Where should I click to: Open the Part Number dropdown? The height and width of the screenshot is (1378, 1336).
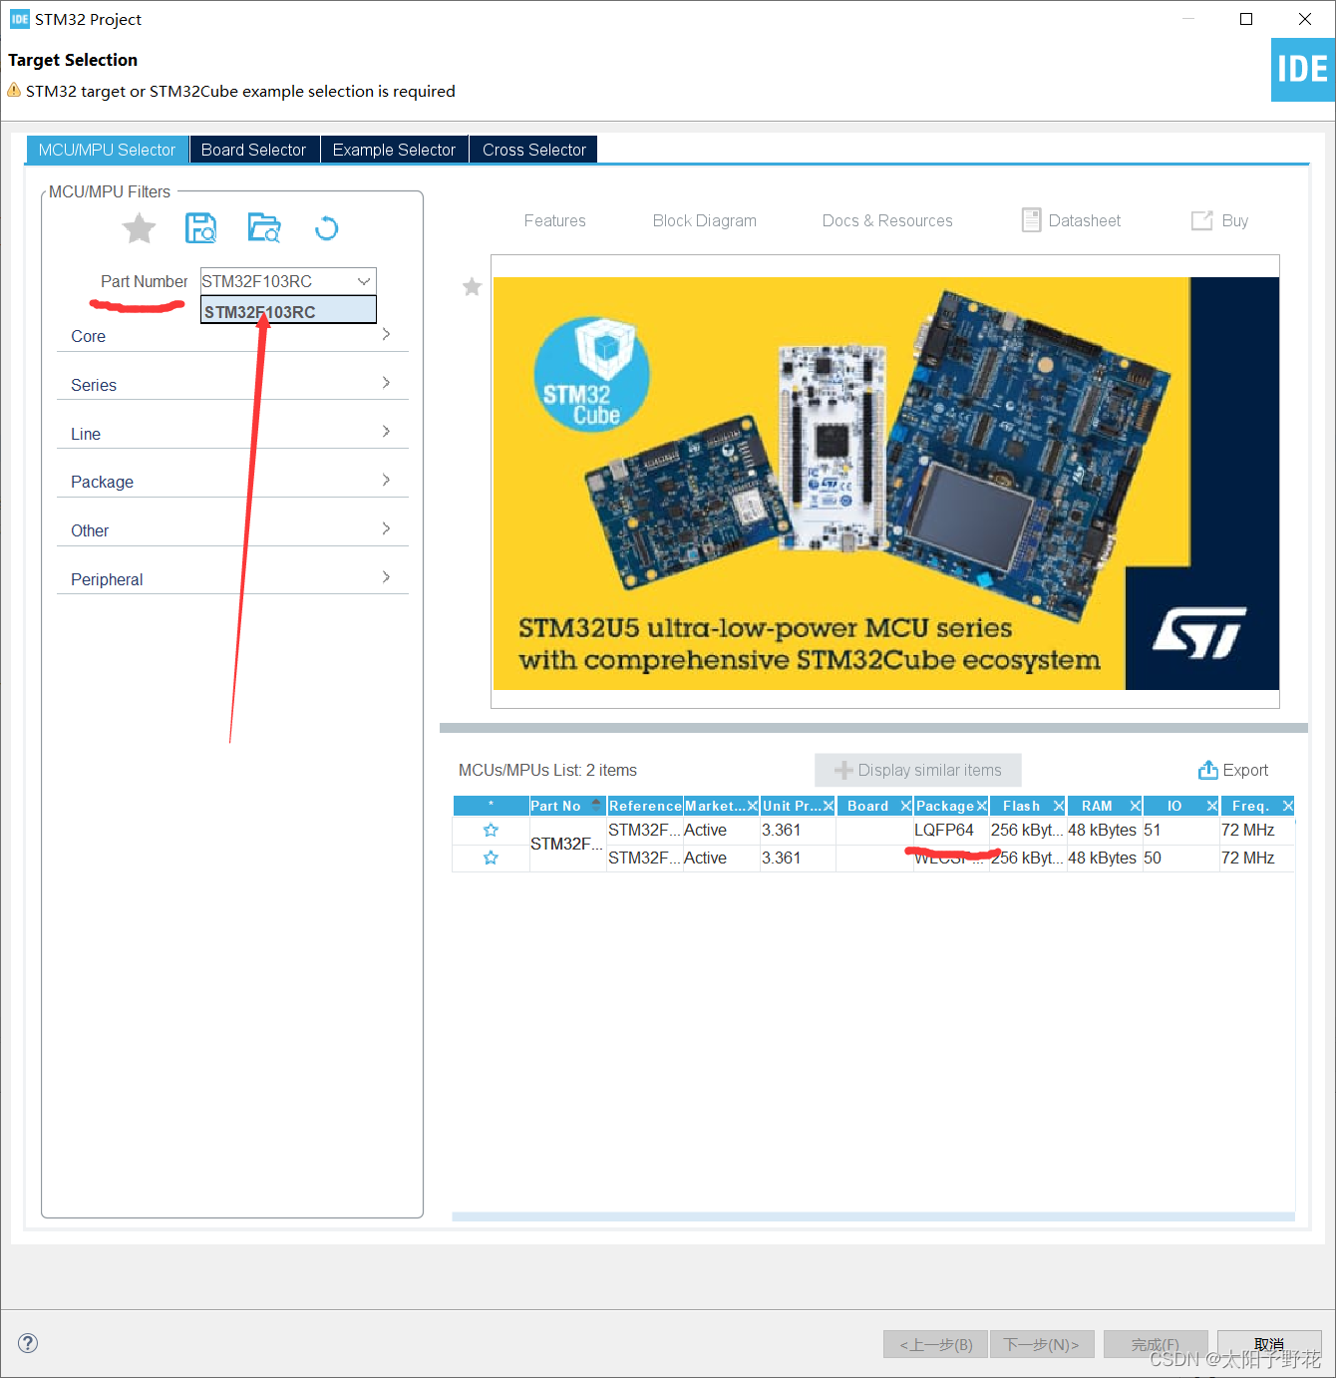(x=364, y=280)
